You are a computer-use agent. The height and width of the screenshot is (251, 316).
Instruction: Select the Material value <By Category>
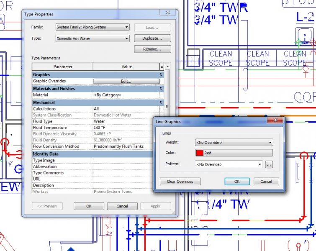point(126,95)
